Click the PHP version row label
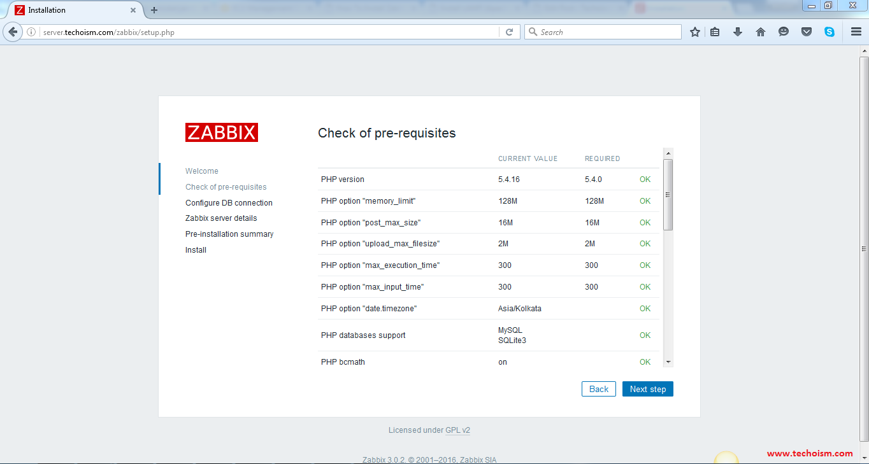Image resolution: width=869 pixels, height=464 pixels. tap(343, 179)
